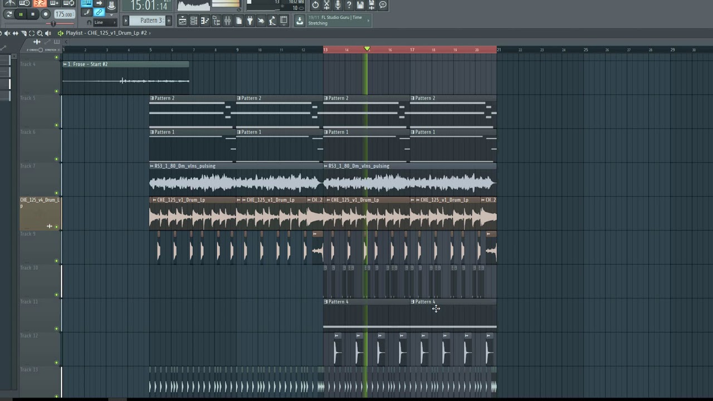Open the plugin picker plug icon
713x401 pixels.
tap(250, 21)
